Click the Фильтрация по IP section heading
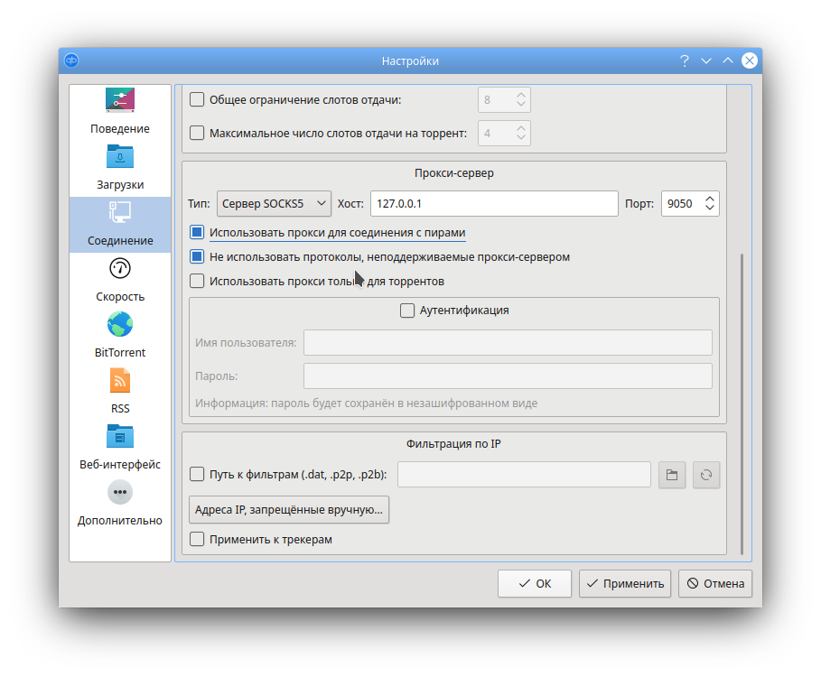821x677 pixels. tap(453, 444)
